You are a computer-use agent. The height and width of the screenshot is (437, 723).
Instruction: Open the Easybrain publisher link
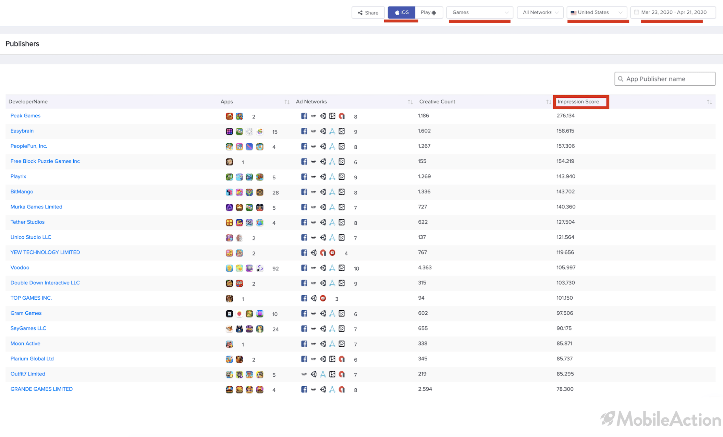click(22, 131)
